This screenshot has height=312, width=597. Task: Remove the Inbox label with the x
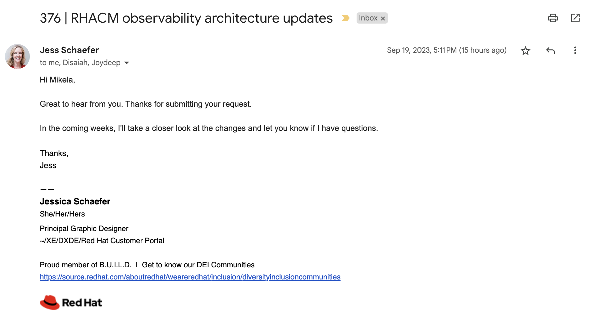(x=383, y=19)
